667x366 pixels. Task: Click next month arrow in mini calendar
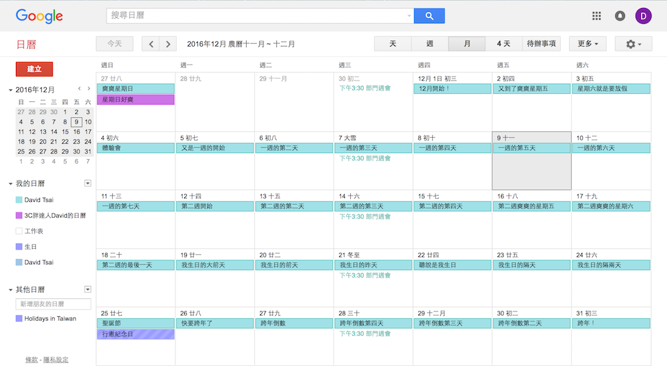coord(89,89)
